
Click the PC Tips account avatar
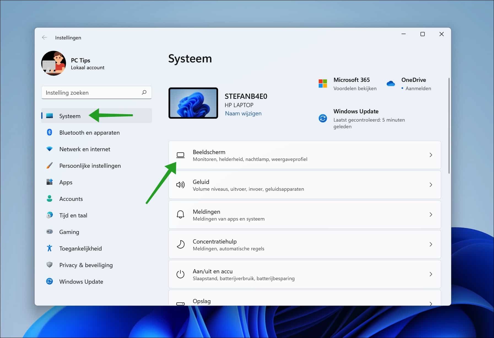(53, 63)
